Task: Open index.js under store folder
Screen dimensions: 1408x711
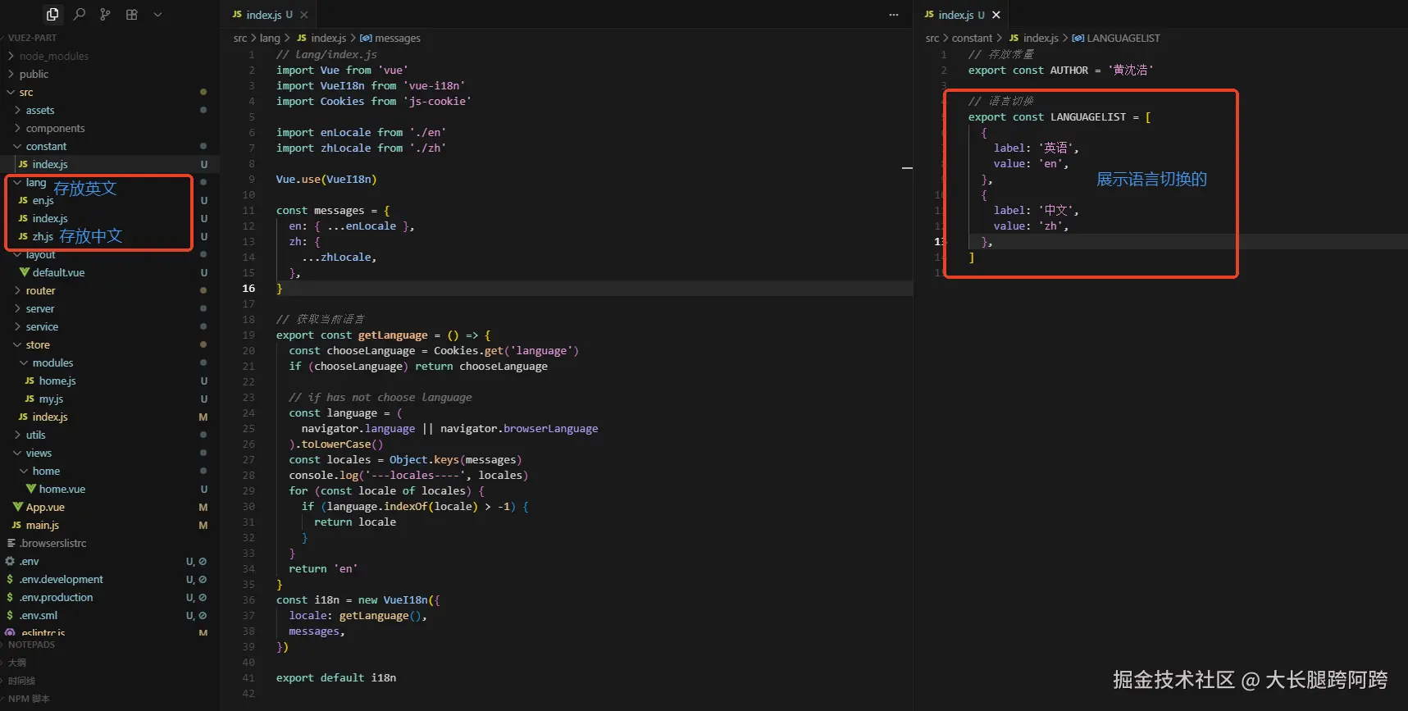Action: [x=110, y=417]
